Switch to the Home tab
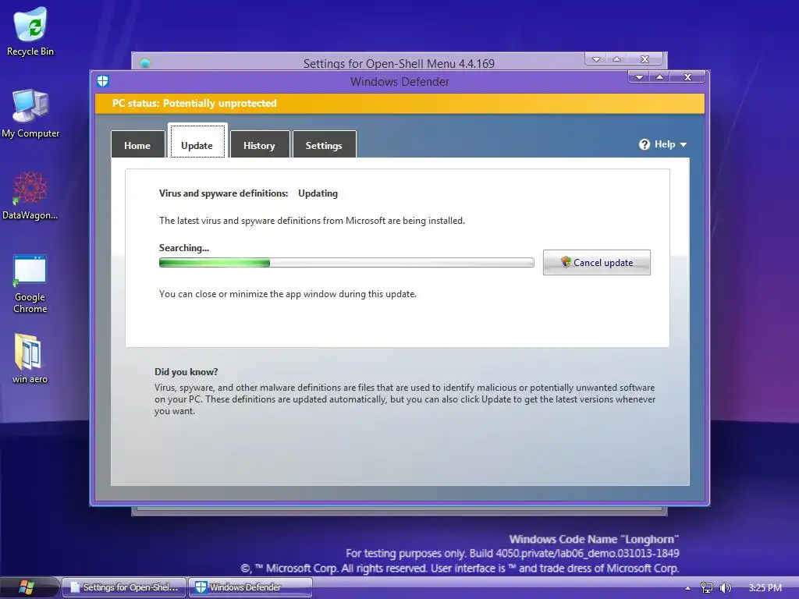799x599 pixels. 137,144
